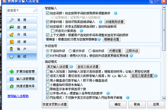Image resolution: width=167 pixels, height=110 pixels.
Task: Open 纠错规则设置
Action: (115, 22)
